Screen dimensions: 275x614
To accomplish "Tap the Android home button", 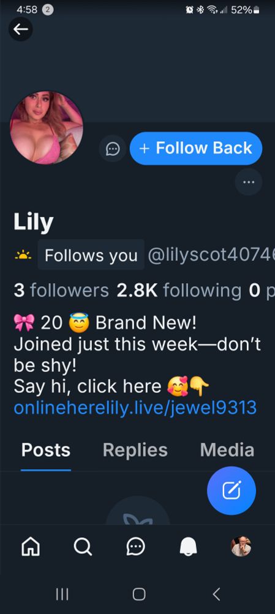I will (139, 594).
